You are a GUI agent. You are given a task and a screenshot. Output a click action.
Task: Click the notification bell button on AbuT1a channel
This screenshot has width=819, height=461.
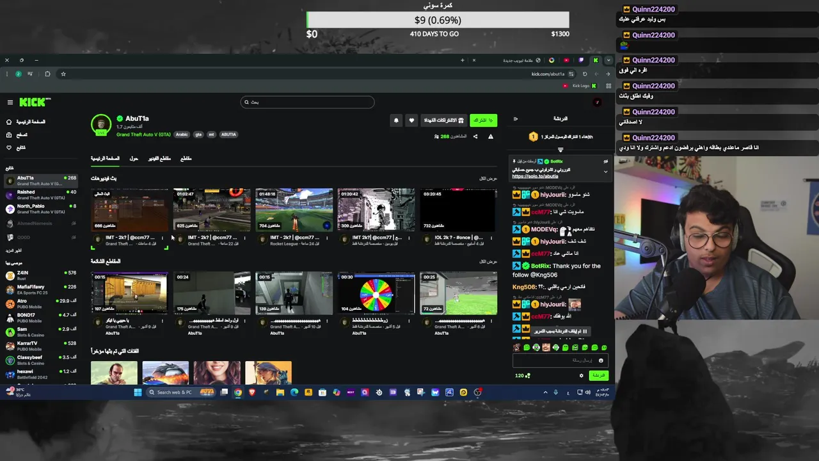(x=396, y=120)
